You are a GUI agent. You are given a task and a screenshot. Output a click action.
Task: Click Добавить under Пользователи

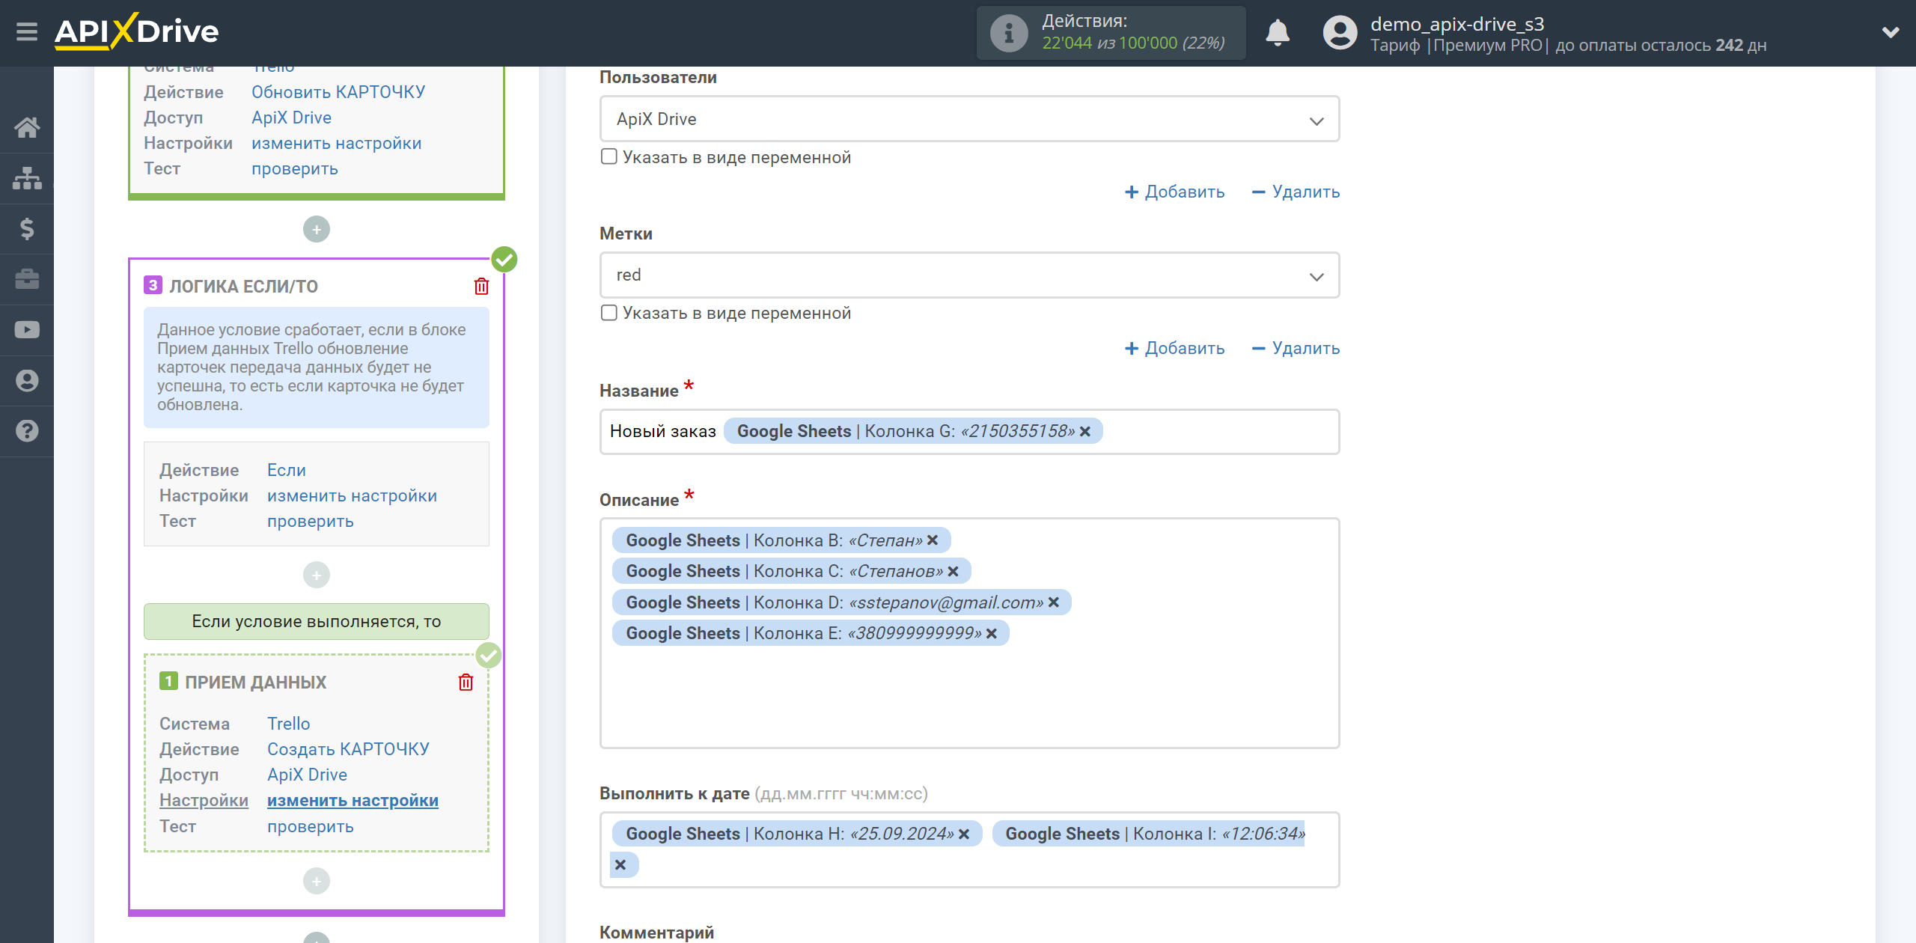click(1174, 192)
